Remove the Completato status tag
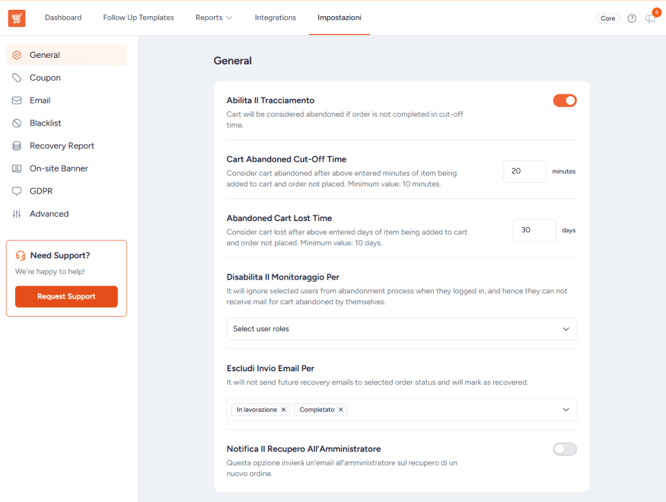 (341, 410)
